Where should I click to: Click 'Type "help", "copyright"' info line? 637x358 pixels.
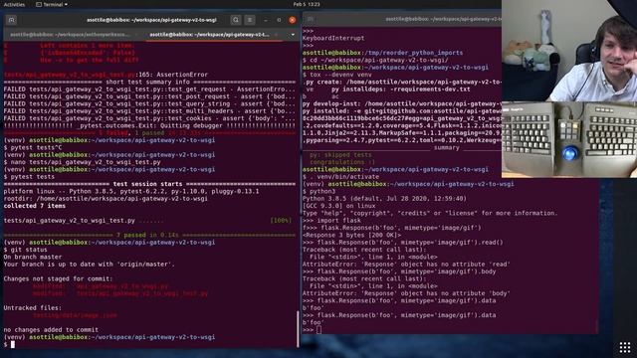click(x=430, y=213)
